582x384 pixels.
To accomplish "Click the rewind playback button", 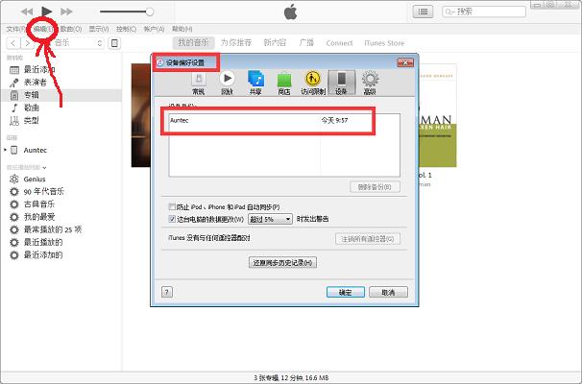I will point(27,12).
